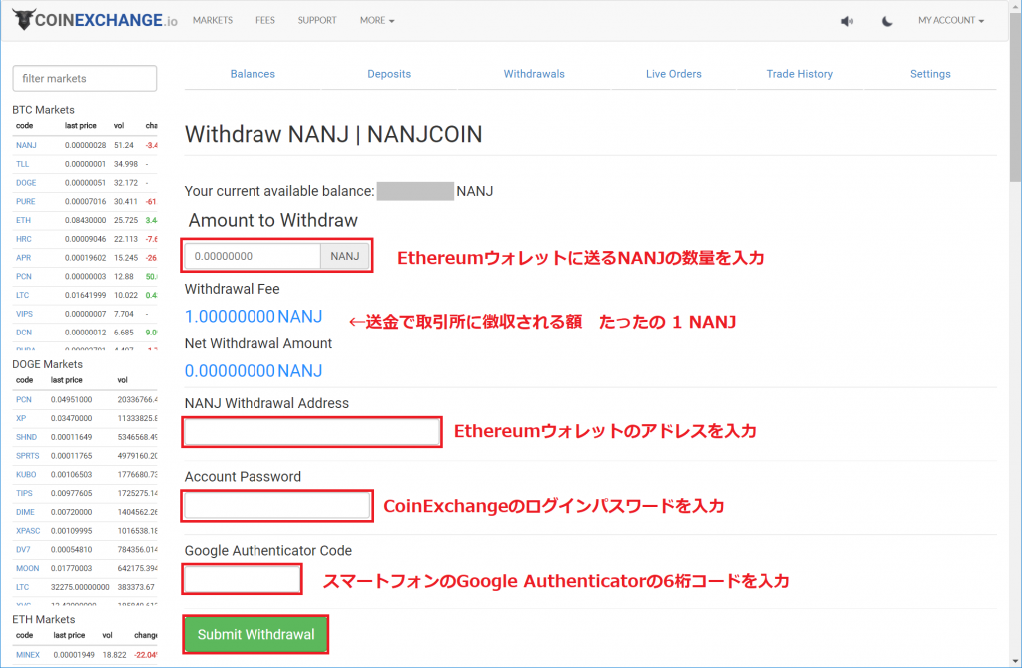Viewport: 1022px width, 668px height.
Task: Switch to the Settings tab
Action: point(930,74)
